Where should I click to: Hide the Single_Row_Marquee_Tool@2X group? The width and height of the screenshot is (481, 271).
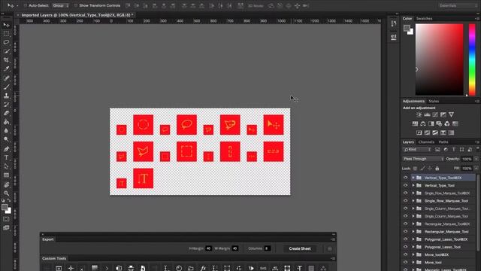[405, 193]
